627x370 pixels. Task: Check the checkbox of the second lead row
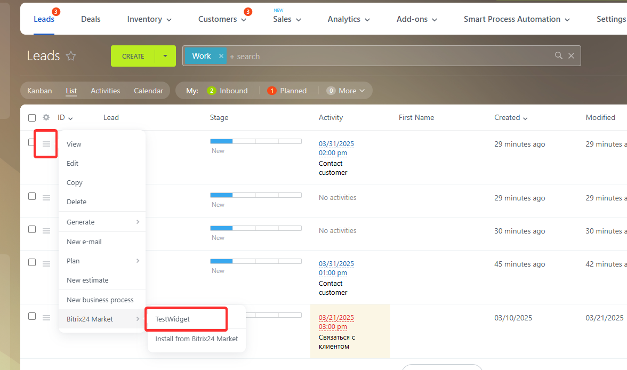tap(32, 196)
